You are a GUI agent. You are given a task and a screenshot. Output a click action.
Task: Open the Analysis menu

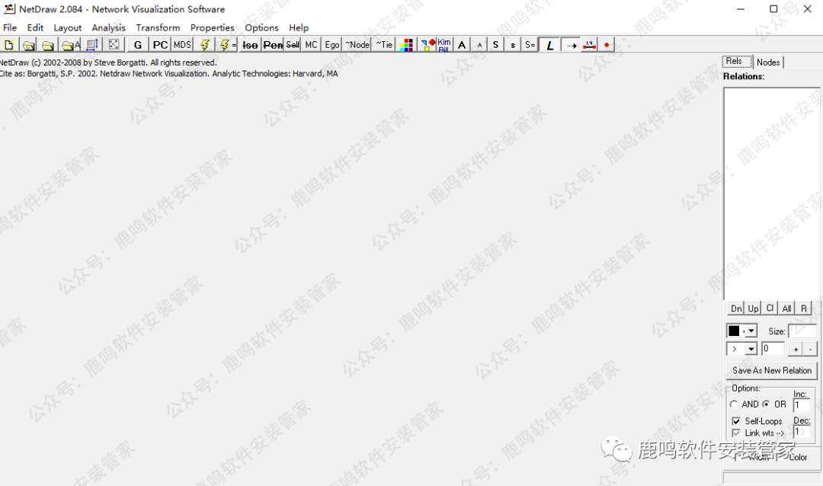tap(108, 27)
